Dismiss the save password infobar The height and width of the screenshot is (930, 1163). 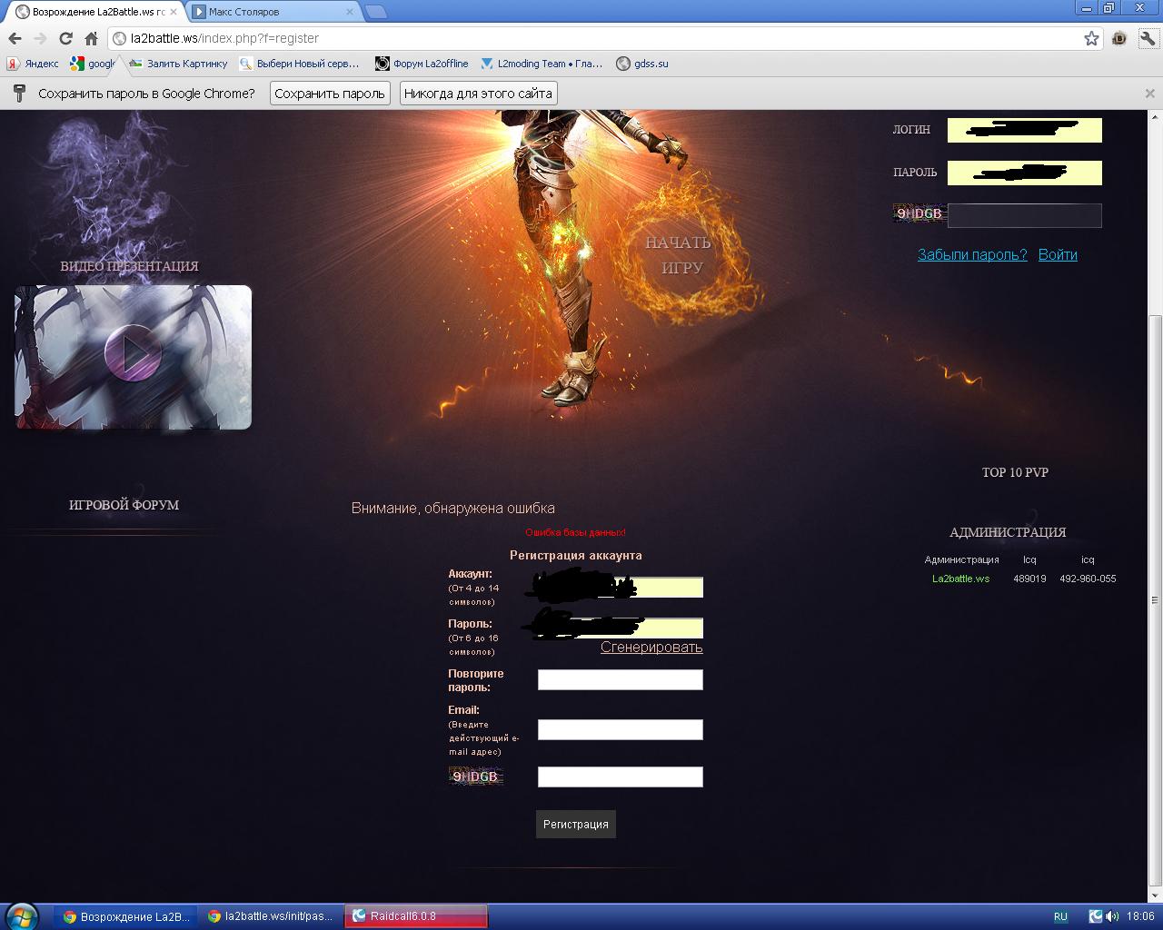pos(1149,93)
